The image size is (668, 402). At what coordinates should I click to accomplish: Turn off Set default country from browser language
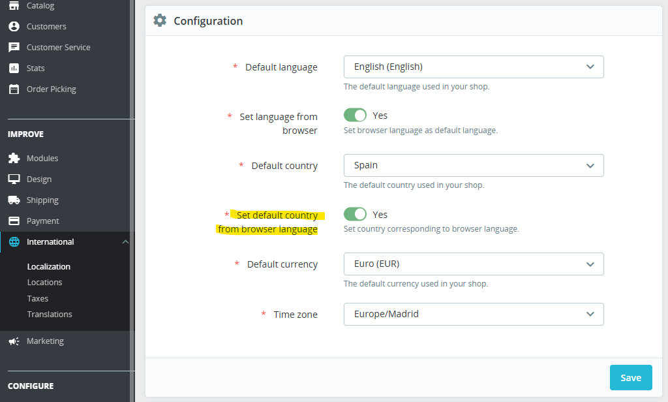[x=355, y=214]
